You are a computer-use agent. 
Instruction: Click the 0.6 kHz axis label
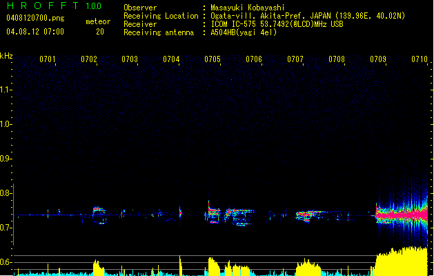pos(6,262)
